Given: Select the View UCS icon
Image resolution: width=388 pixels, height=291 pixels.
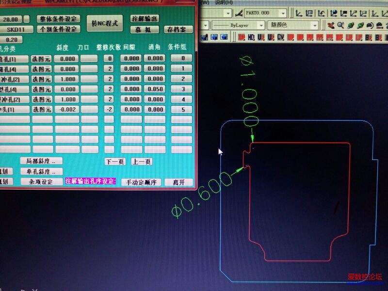Looking at the screenshot, I should pyautogui.click(x=363, y=13).
